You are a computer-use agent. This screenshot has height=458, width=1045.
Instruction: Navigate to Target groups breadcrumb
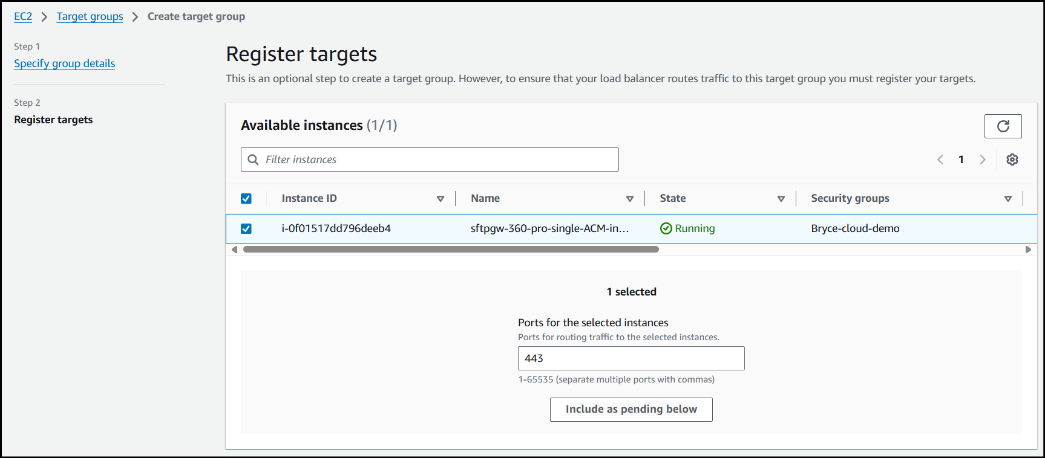coord(90,16)
